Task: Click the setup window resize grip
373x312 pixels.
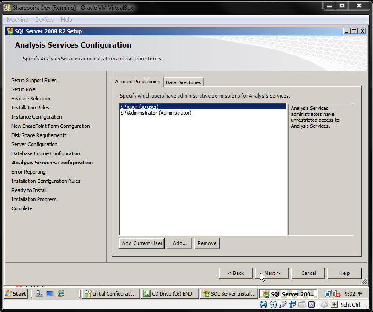Action: tap(364, 282)
